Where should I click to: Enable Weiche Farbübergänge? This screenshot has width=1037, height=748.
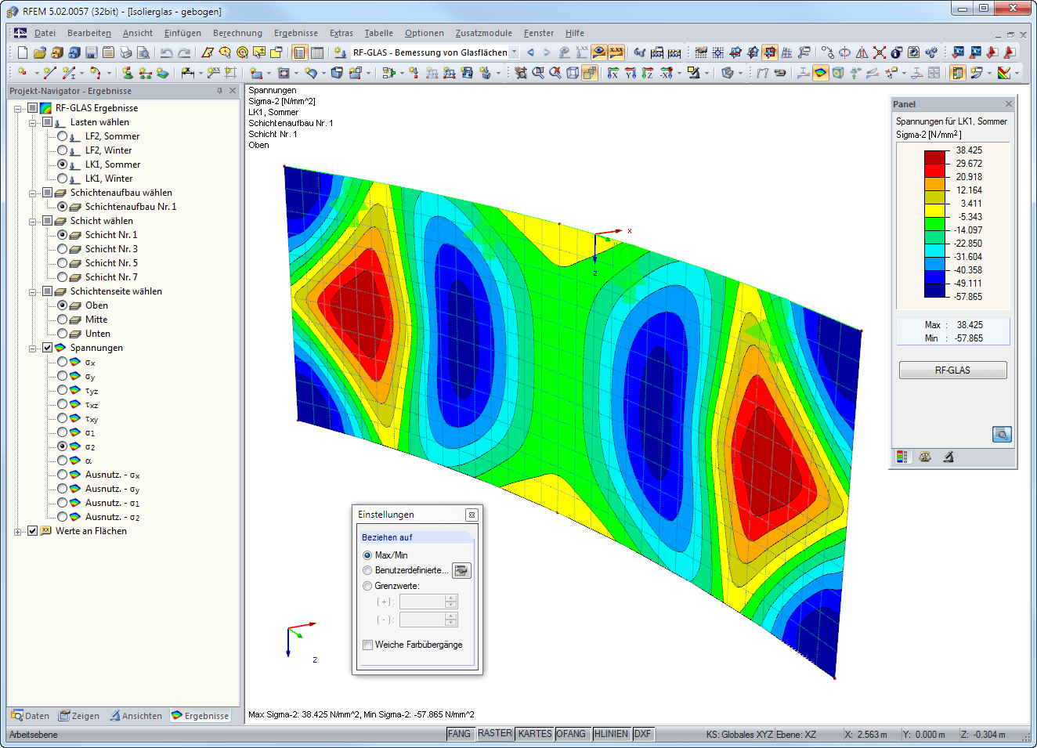(367, 645)
